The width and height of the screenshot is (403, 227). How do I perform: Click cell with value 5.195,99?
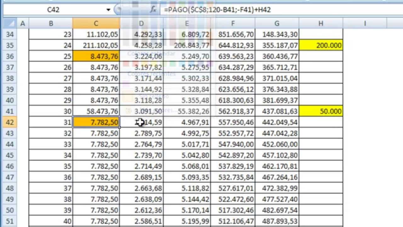[x=187, y=221]
